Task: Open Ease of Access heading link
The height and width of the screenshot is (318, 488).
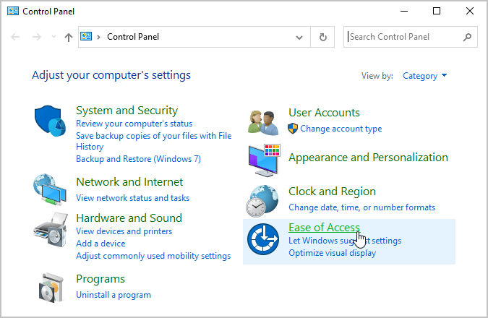Action: click(x=324, y=228)
